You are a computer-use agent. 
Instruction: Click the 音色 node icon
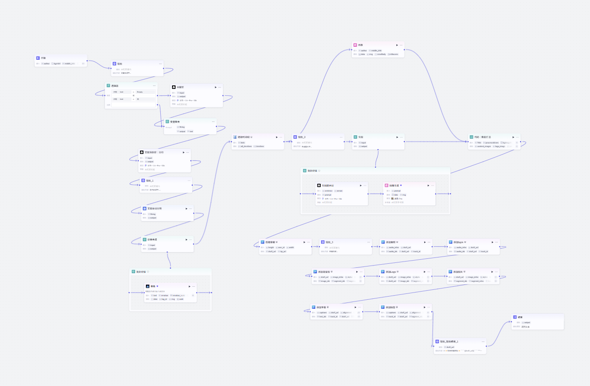click(147, 286)
